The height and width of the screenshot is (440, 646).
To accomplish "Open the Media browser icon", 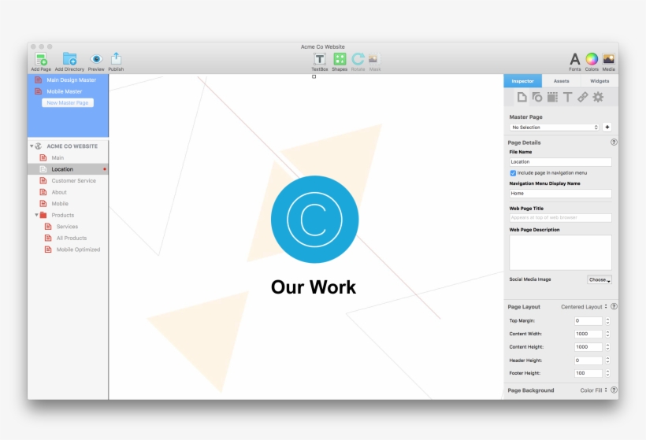I will pyautogui.click(x=608, y=59).
